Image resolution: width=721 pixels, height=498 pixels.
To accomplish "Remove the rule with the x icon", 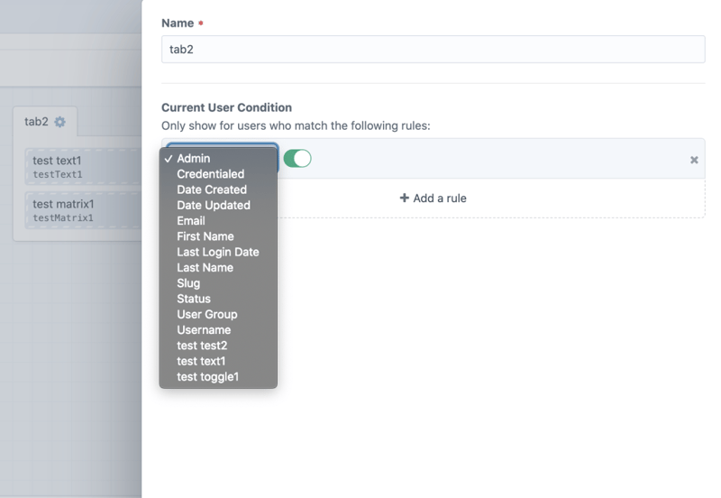I will [694, 160].
